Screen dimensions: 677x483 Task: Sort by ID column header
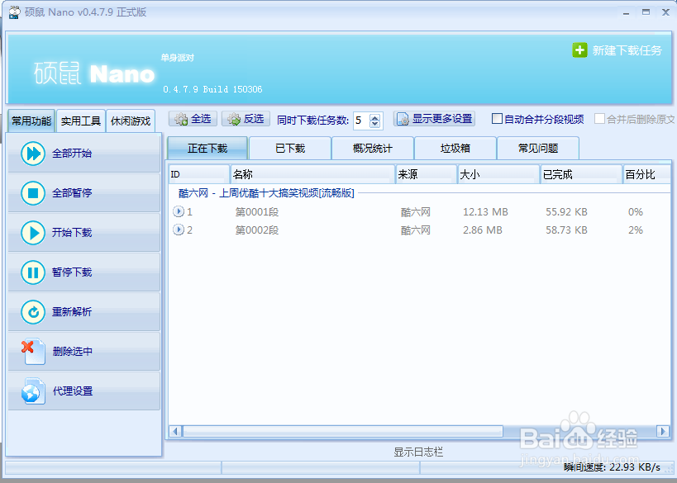click(x=199, y=174)
